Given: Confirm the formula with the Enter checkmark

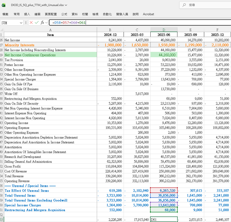Looking at the screenshot, I should pyautogui.click(x=37, y=23).
